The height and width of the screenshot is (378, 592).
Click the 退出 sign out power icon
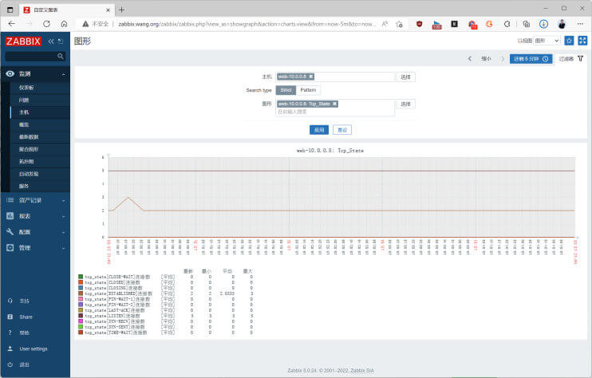tap(10, 364)
